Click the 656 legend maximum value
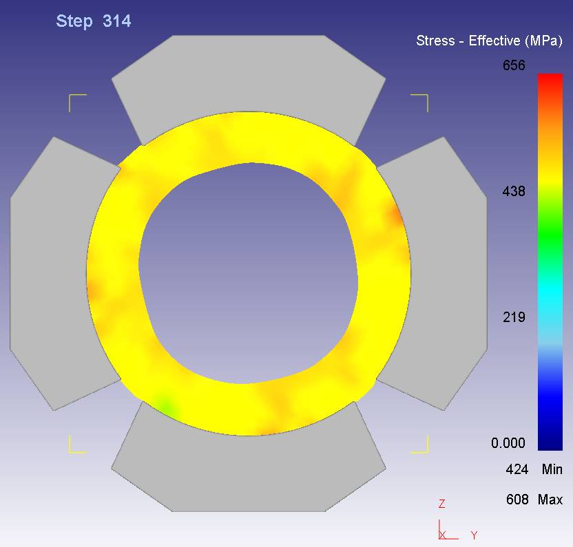Image resolution: width=573 pixels, height=547 pixels. tap(514, 66)
